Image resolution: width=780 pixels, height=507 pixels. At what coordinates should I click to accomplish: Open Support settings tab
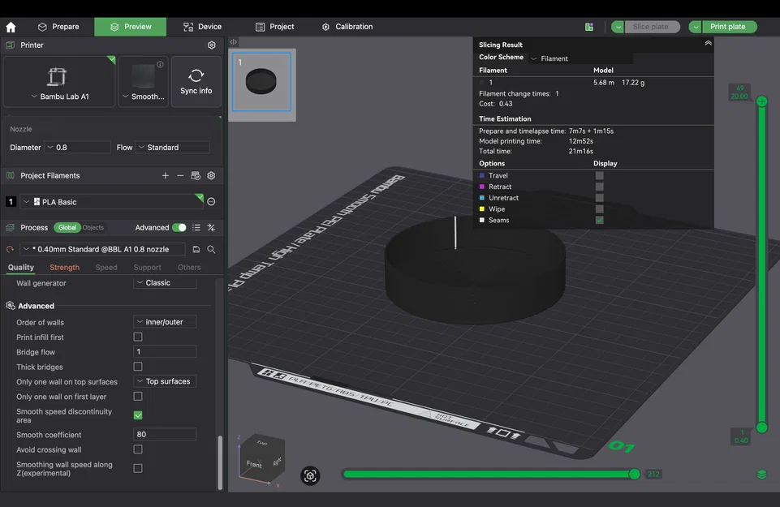(147, 268)
